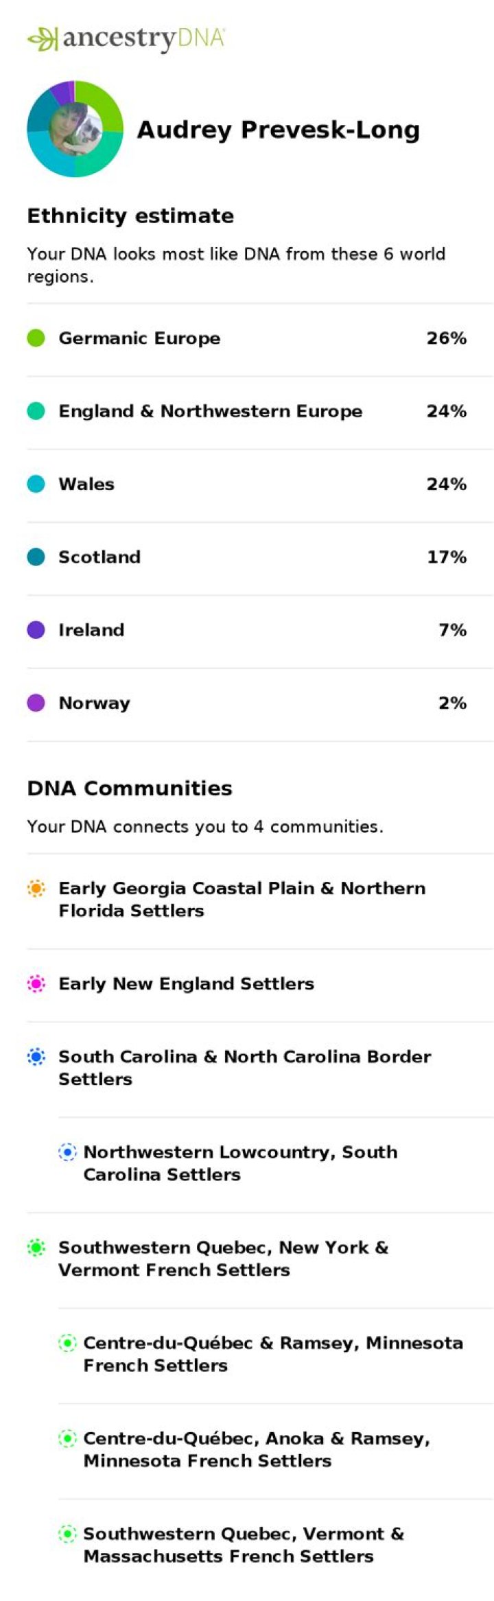494x1601 pixels.
Task: Click the Germanic Europe green dot
Action: [36, 338]
